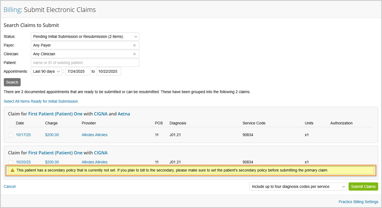Click the start date field 7/24/2025
382x208 pixels.
tap(78, 72)
